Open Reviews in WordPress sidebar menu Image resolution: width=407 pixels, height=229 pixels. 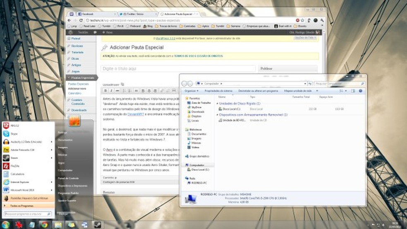(x=77, y=46)
